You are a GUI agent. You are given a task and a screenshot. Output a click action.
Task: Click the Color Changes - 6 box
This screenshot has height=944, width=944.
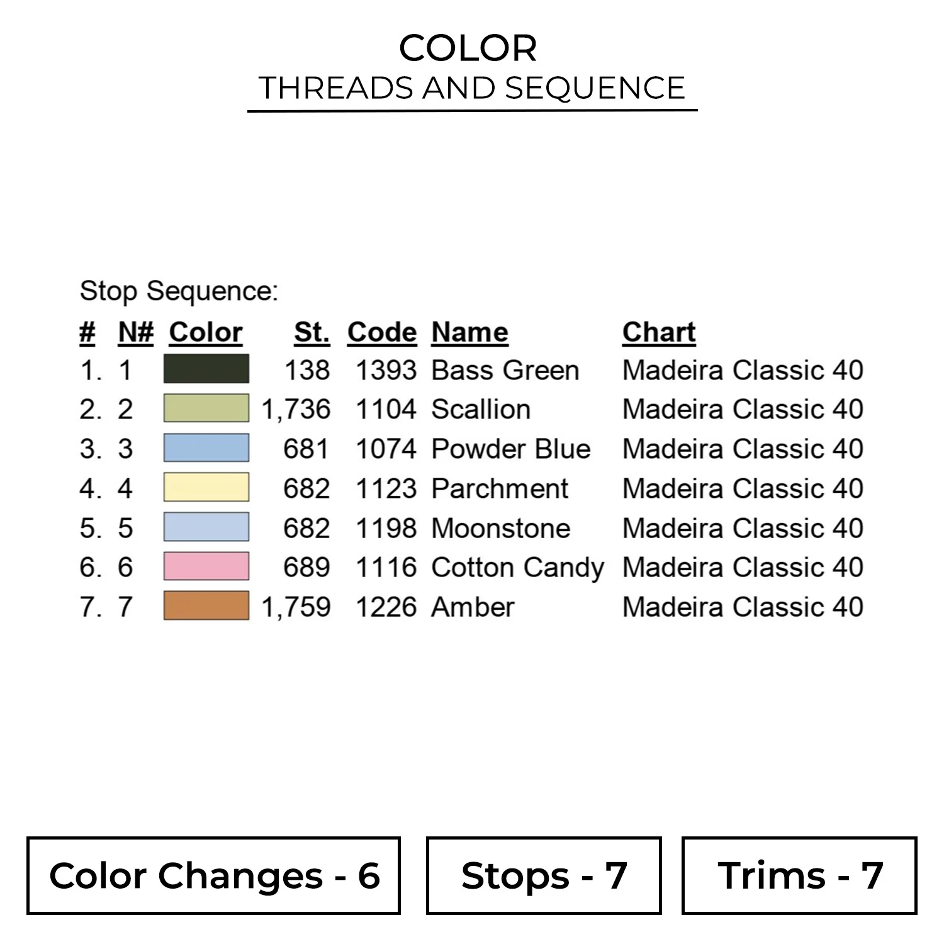(x=214, y=875)
